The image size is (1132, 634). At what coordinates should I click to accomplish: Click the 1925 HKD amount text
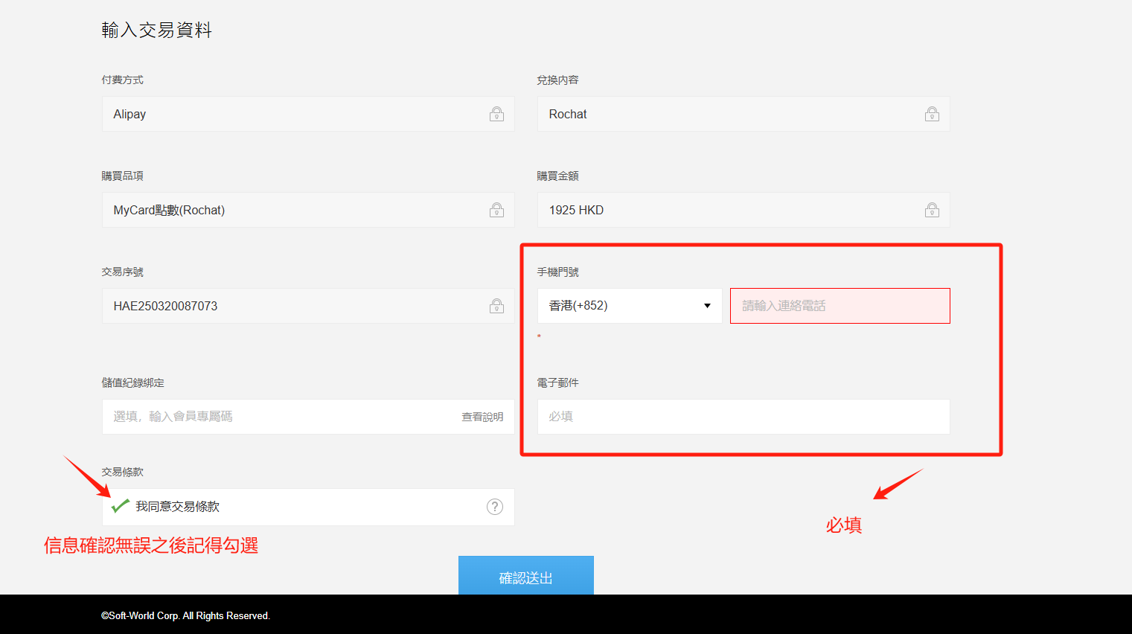coord(576,210)
